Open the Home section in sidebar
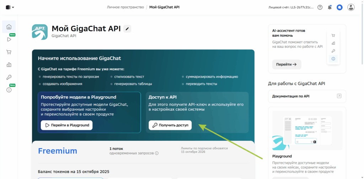The width and height of the screenshot is (364, 179). point(9,27)
